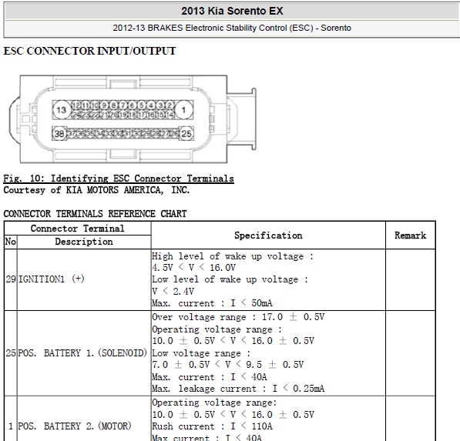Click 'Rush current : I < 110A' line
Screen dimensions: 460x441
point(212,426)
